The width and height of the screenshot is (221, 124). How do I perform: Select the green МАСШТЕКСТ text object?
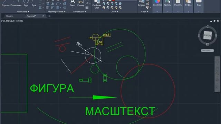coord(120,111)
